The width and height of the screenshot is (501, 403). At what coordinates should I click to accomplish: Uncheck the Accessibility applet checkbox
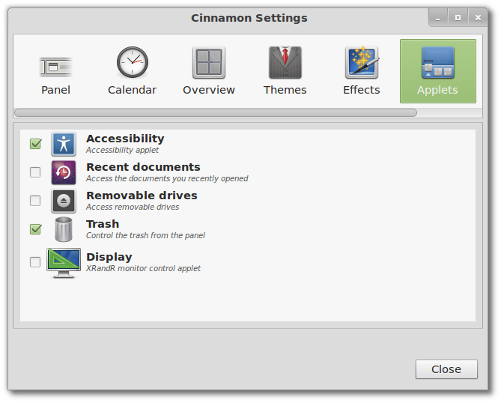[35, 144]
